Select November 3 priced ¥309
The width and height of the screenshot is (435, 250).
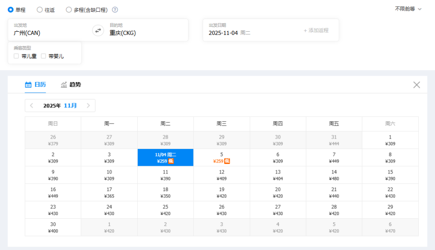pos(109,158)
